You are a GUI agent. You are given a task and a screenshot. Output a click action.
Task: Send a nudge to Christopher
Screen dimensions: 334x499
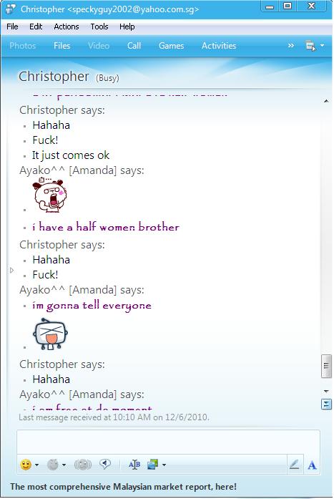(x=83, y=465)
